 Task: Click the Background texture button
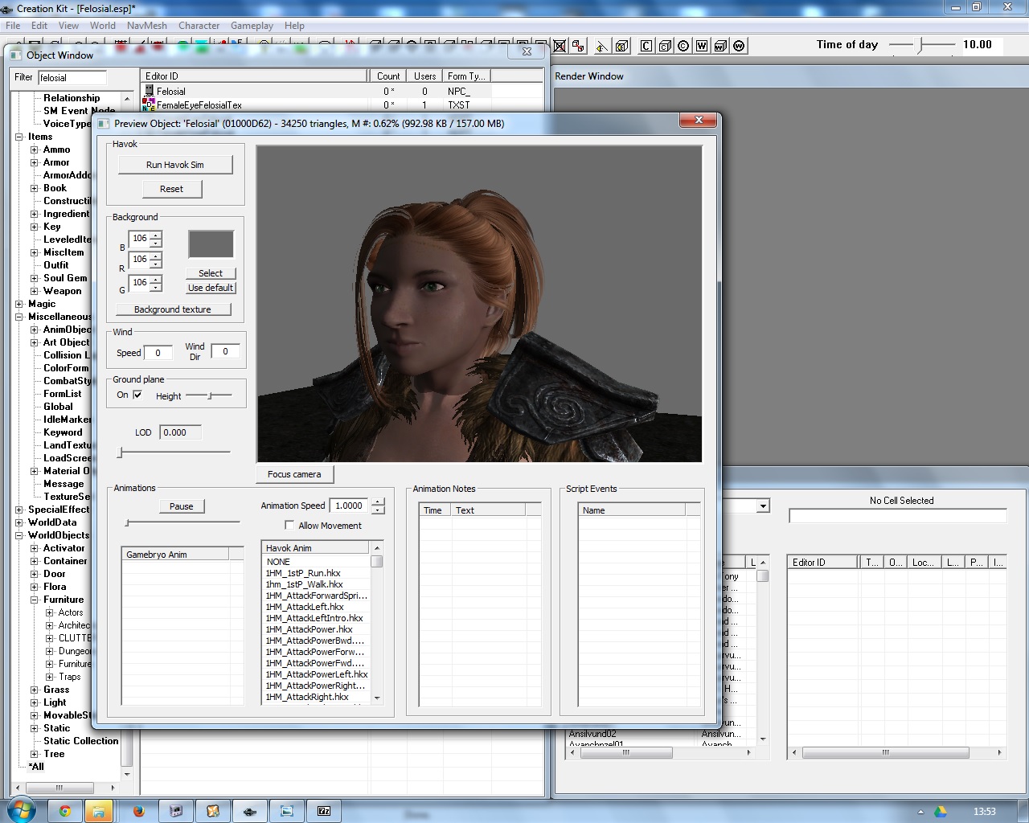(x=173, y=309)
